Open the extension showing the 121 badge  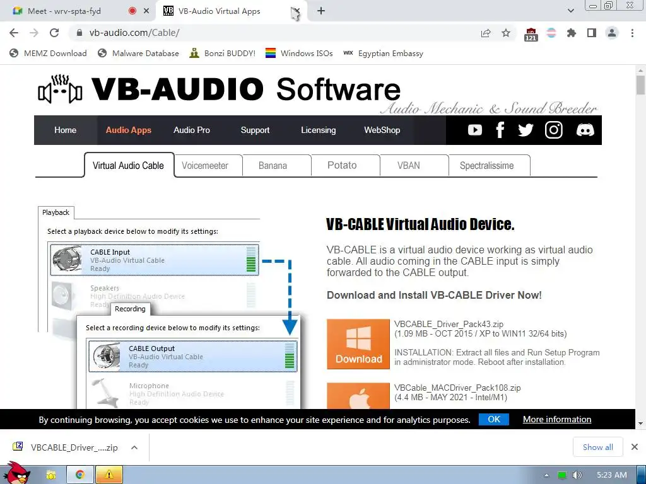531,34
